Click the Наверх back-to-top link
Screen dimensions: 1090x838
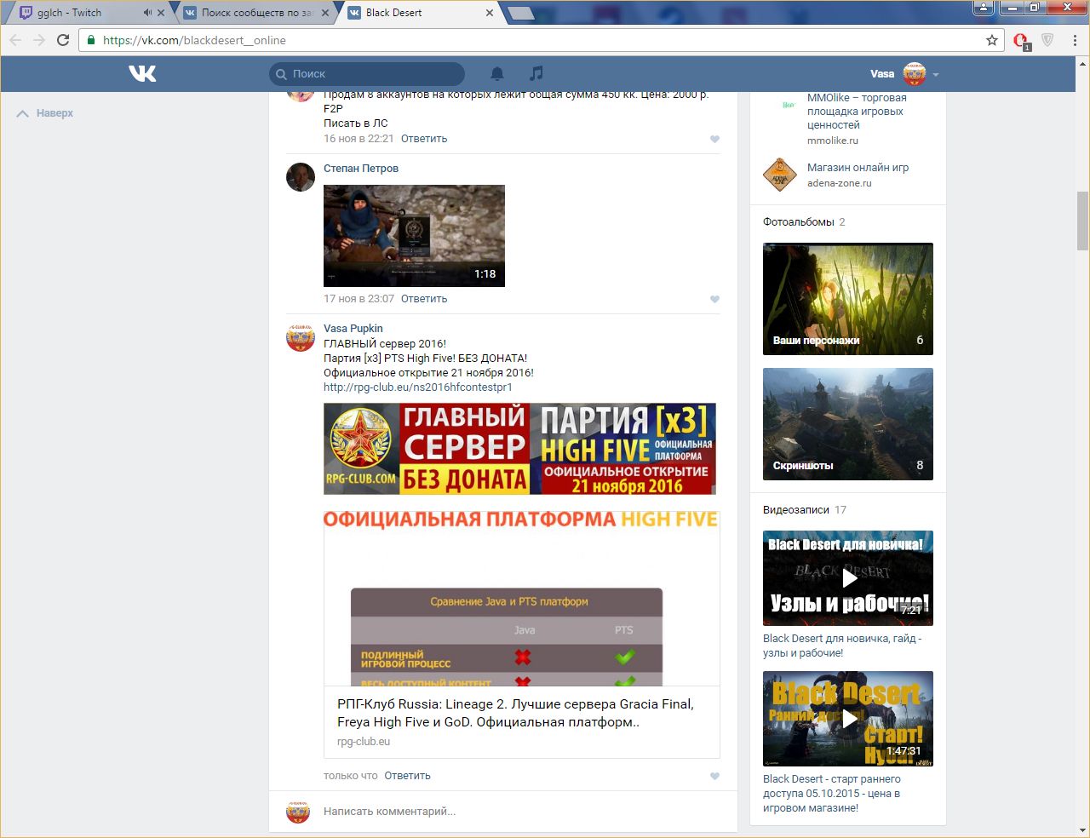(45, 113)
